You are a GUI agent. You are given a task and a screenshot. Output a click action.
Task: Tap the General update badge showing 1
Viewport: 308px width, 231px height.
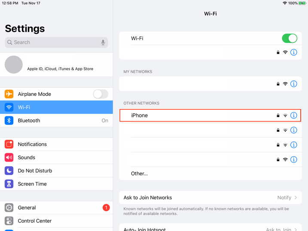(x=106, y=208)
